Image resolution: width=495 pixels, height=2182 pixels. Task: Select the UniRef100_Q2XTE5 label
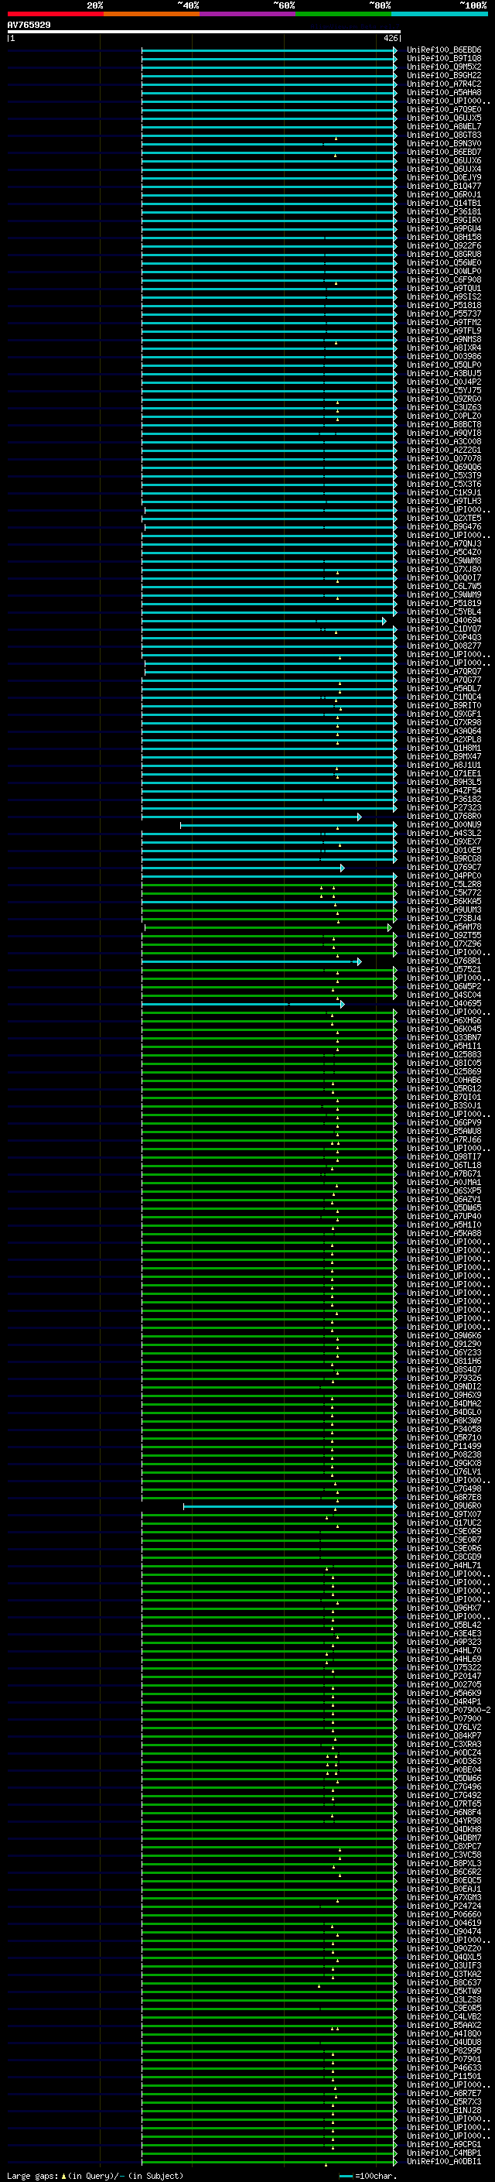point(444,519)
